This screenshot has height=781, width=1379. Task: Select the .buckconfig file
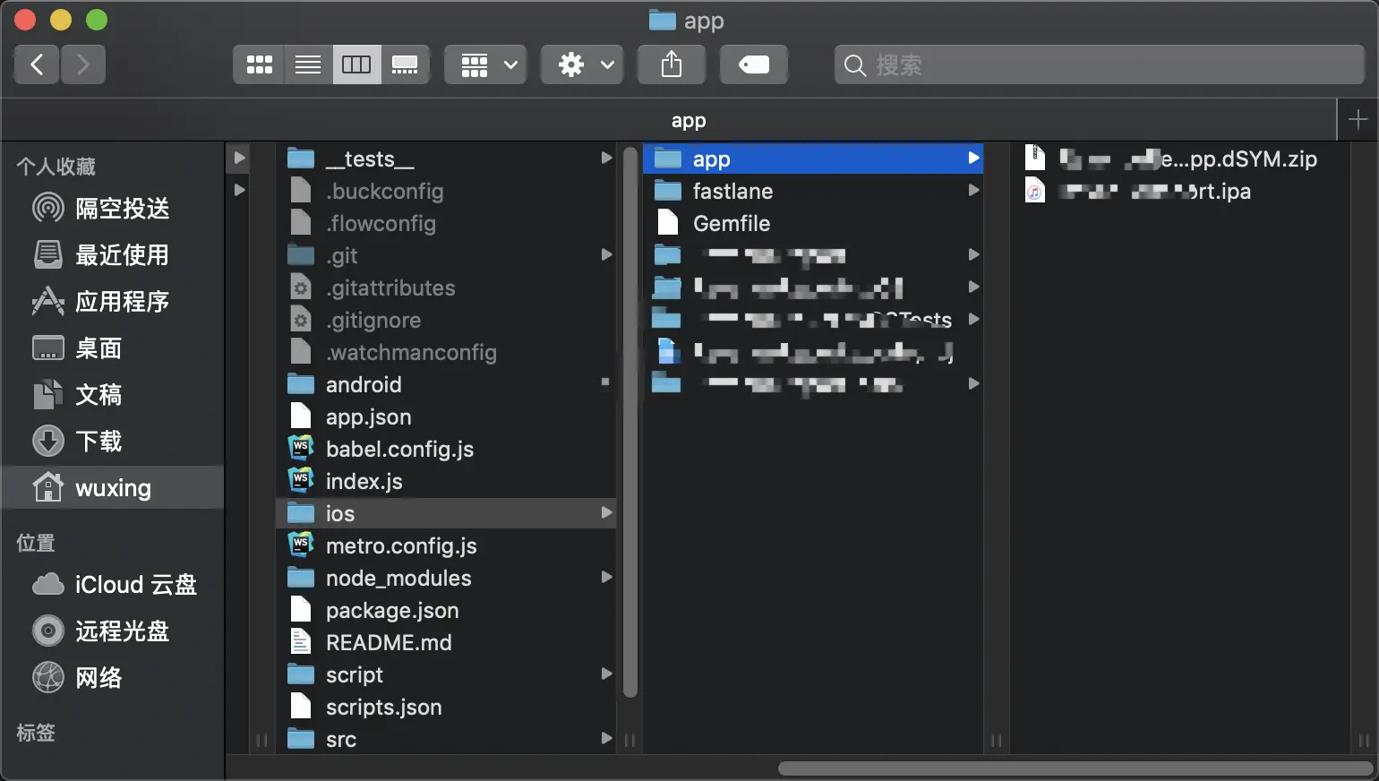[x=446, y=191]
